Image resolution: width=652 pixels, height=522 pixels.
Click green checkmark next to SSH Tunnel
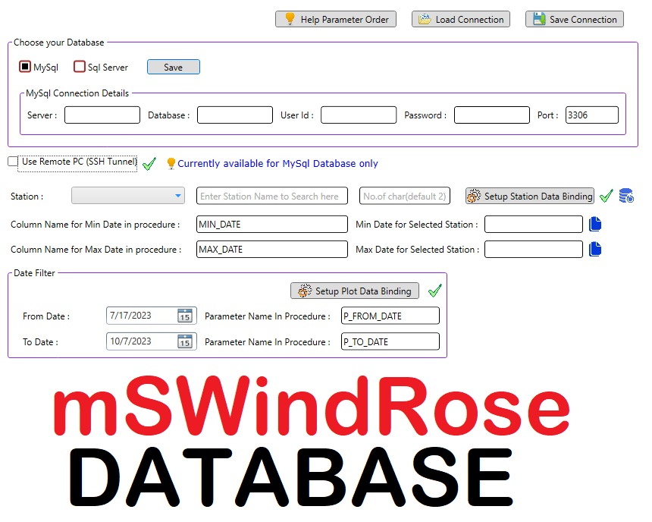point(149,164)
